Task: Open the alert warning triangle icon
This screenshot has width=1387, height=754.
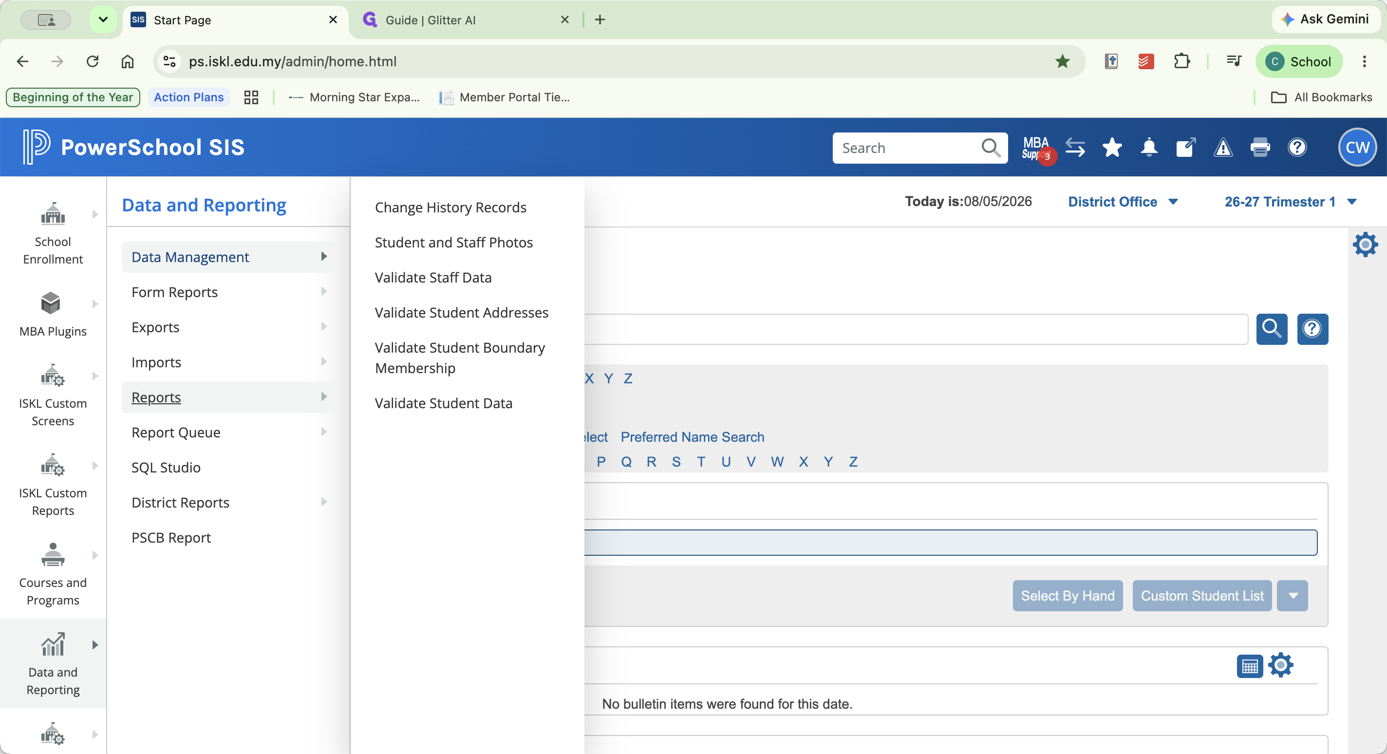Action: click(1223, 148)
